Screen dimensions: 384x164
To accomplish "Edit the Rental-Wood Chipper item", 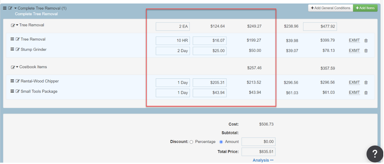I will (x=18, y=81).
